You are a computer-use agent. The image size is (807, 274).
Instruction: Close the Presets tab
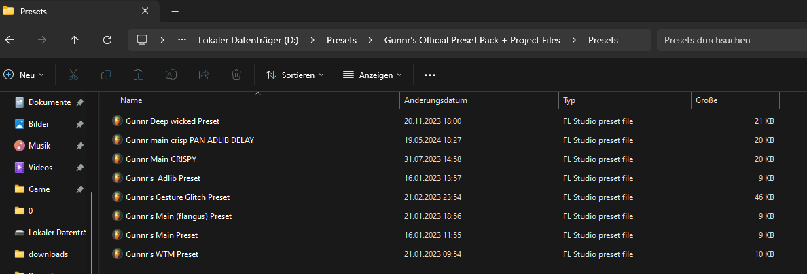click(145, 11)
